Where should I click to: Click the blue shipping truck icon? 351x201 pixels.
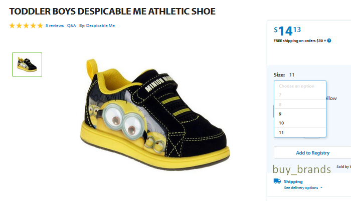[277, 181]
